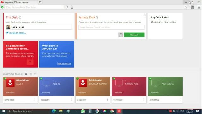The image size is (202, 114).
Task: Click the green connection status icon top-left
Action: coord(2,7)
